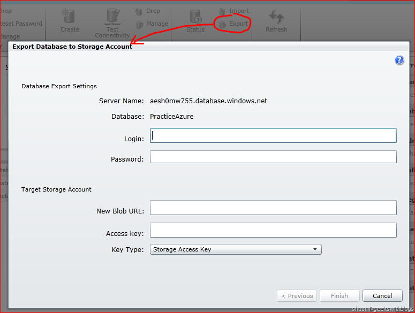Click into the Password field

[x=273, y=157]
